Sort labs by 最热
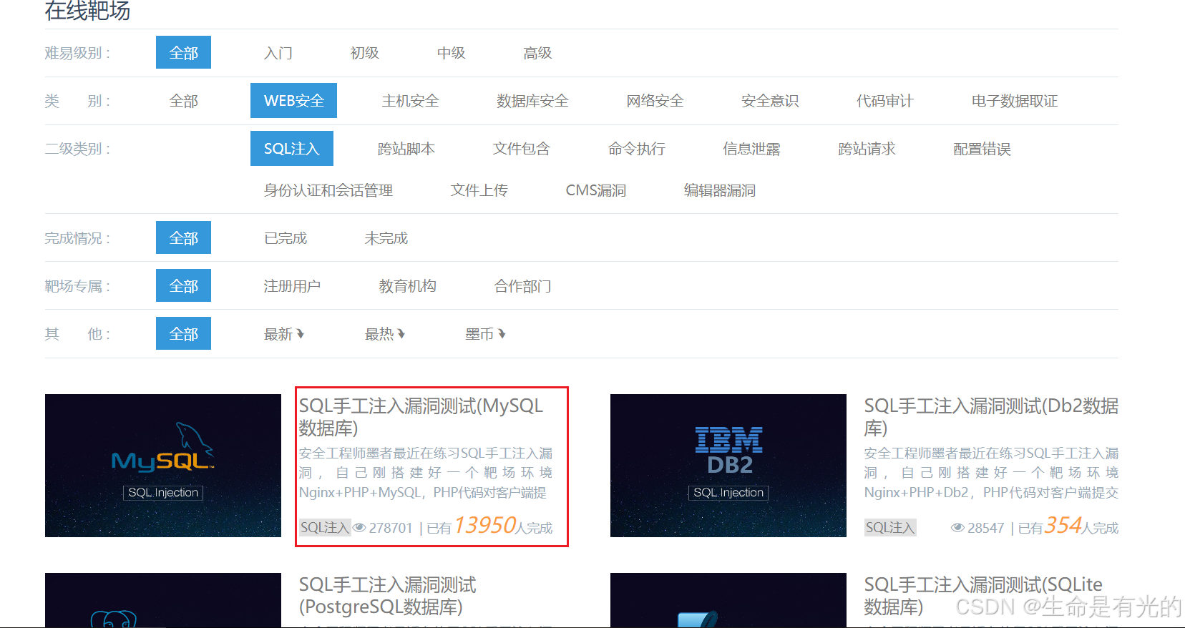Image resolution: width=1185 pixels, height=628 pixels. pyautogui.click(x=385, y=334)
